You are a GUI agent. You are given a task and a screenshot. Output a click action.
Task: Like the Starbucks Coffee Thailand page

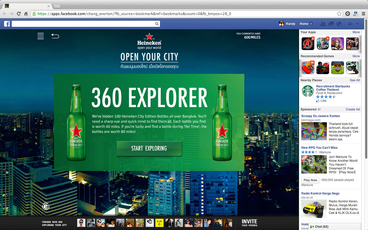(321, 101)
